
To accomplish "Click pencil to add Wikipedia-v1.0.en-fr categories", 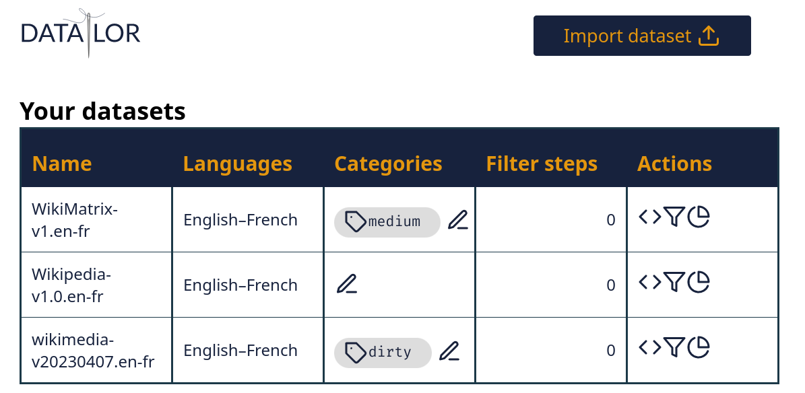I will tap(347, 285).
